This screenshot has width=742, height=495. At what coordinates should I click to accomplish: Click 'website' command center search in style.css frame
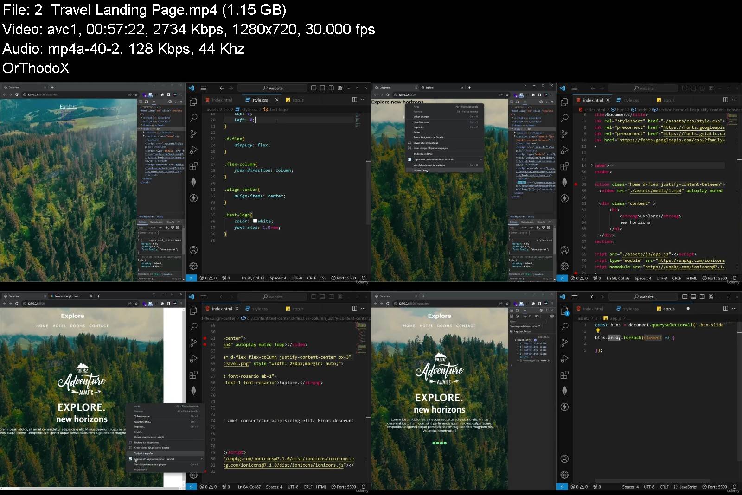[x=272, y=88]
